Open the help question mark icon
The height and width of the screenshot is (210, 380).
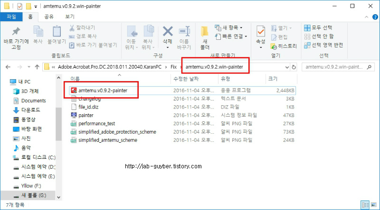[375, 17]
